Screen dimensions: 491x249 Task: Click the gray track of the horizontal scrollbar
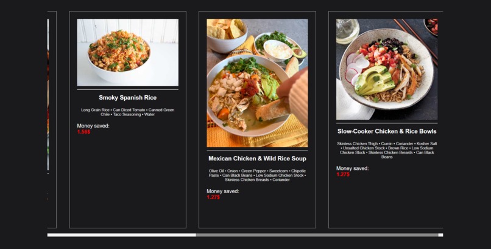(317, 235)
